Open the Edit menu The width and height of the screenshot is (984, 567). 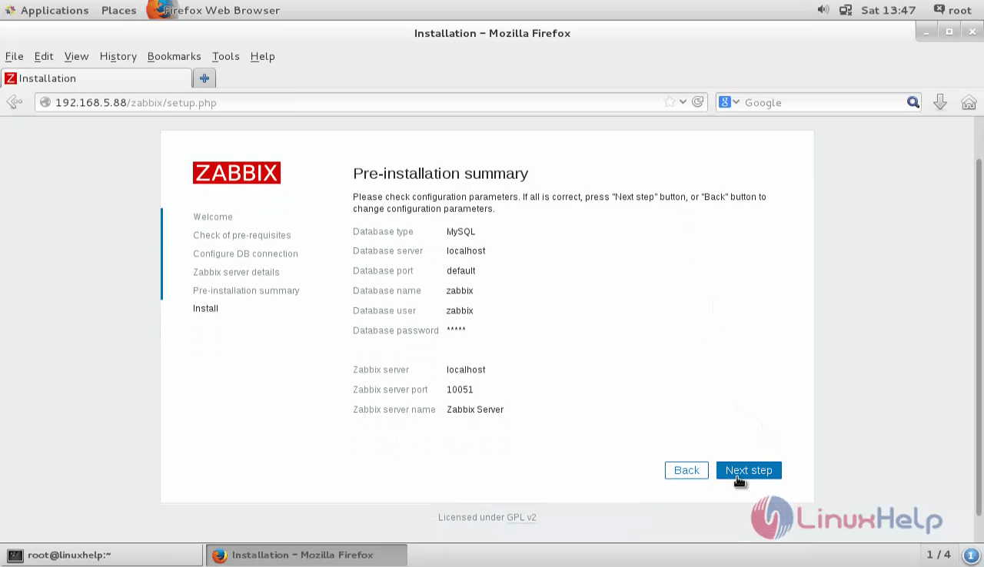pyautogui.click(x=44, y=56)
